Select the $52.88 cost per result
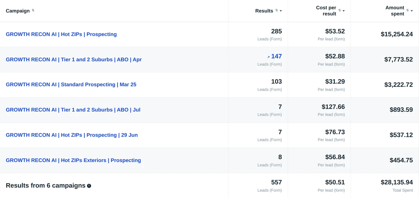Image resolution: width=419 pixels, height=205 pixels. point(335,56)
